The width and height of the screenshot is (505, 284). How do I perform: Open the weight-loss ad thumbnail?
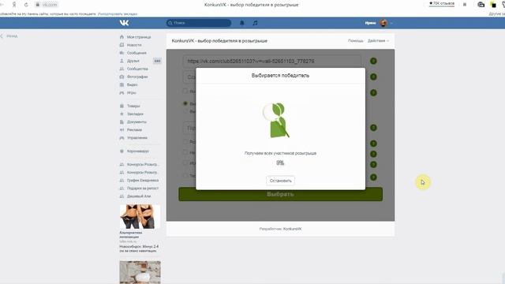coord(140,216)
